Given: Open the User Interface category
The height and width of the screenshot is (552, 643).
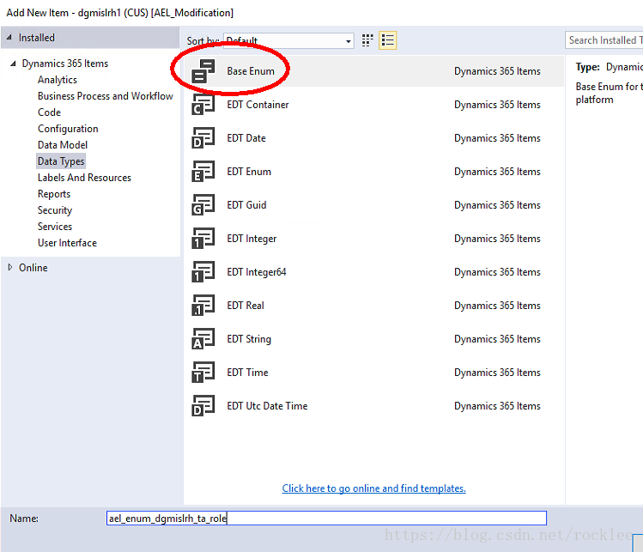Looking at the screenshot, I should coord(67,243).
